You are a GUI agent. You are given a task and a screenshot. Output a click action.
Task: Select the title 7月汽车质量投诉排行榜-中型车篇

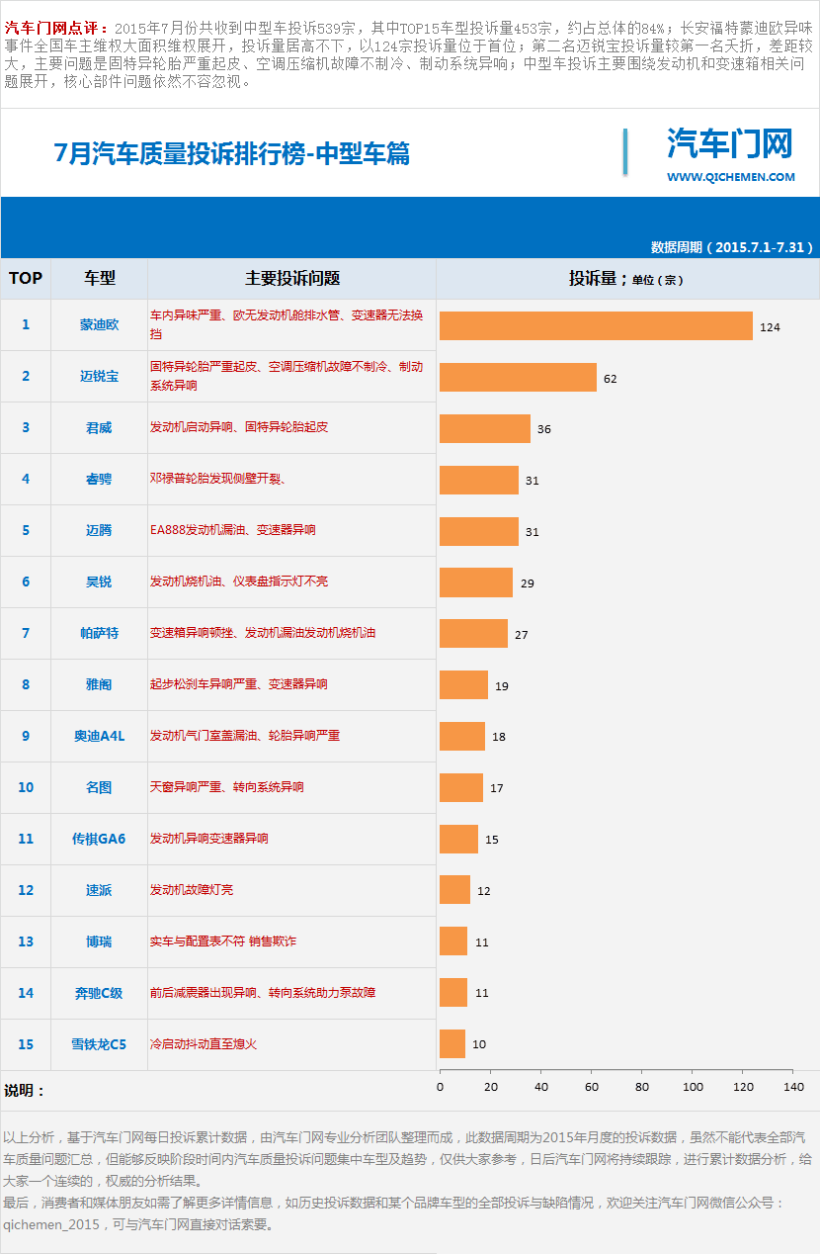click(232, 153)
